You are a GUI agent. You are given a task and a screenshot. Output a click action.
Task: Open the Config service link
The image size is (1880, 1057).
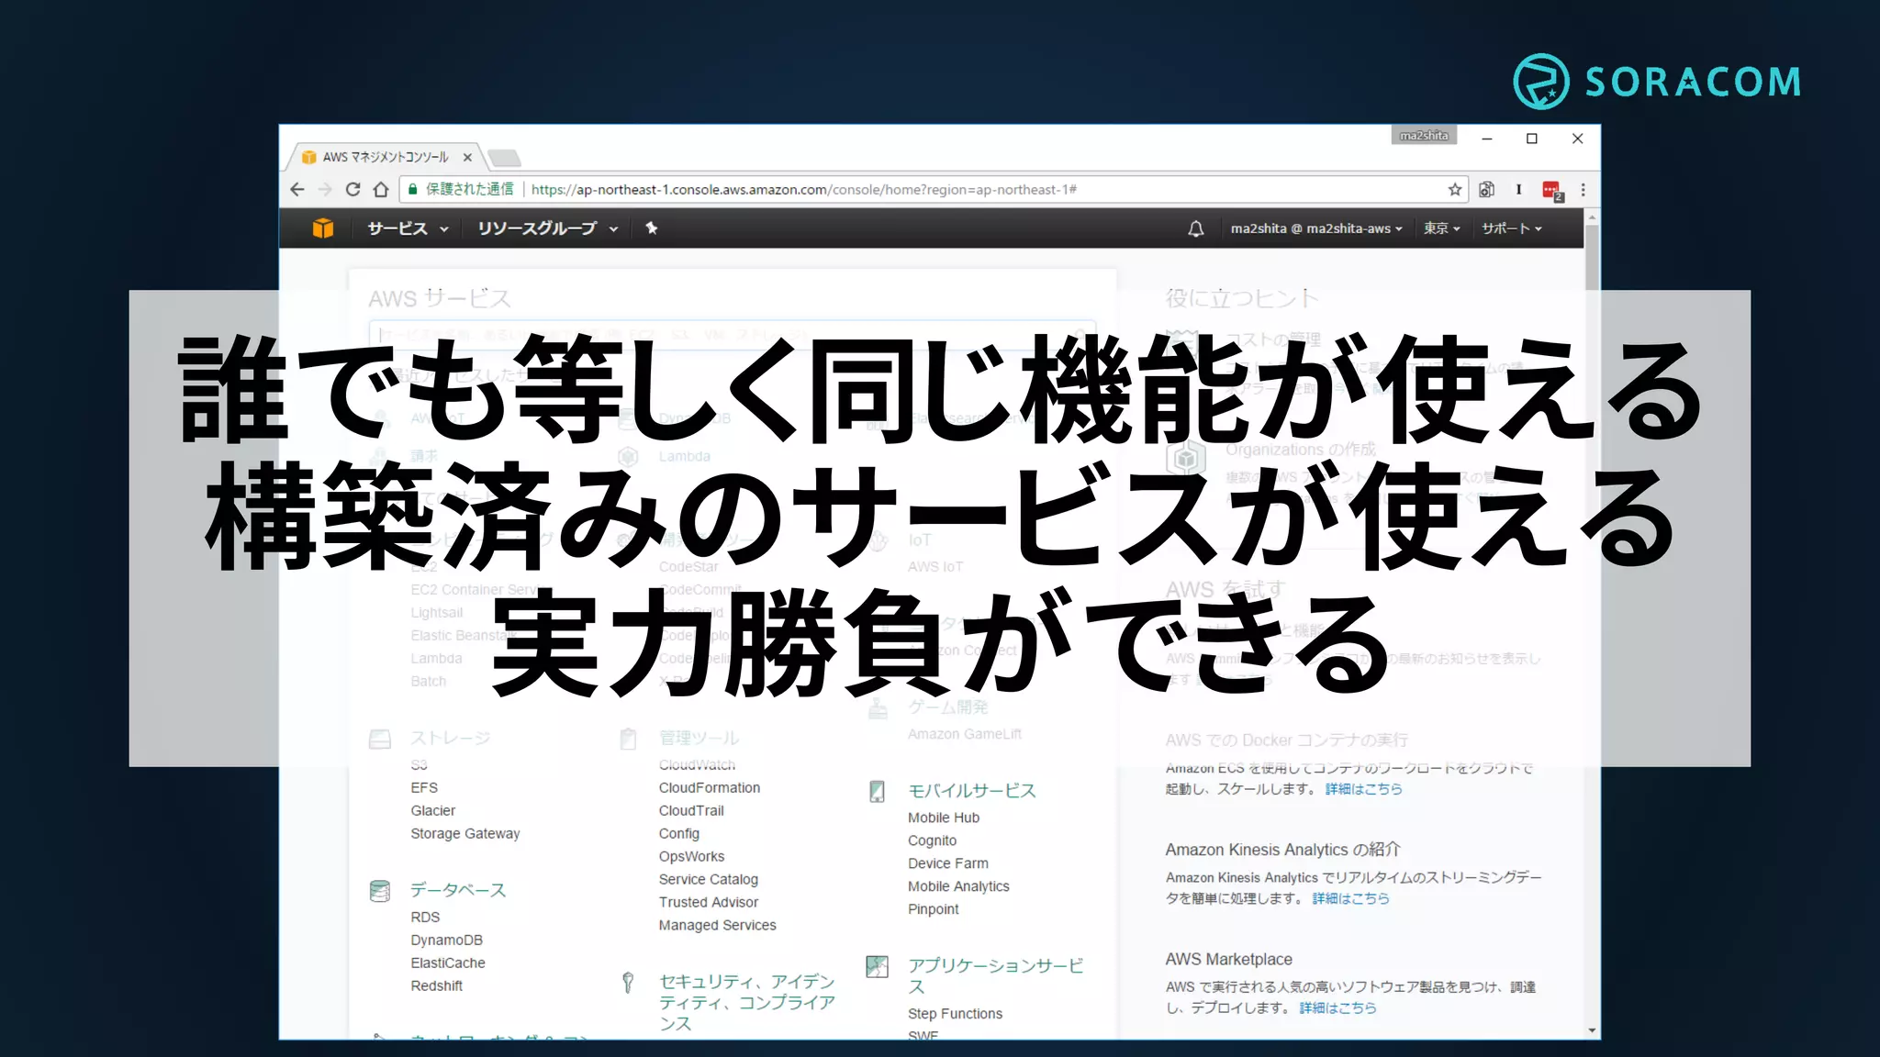679,834
